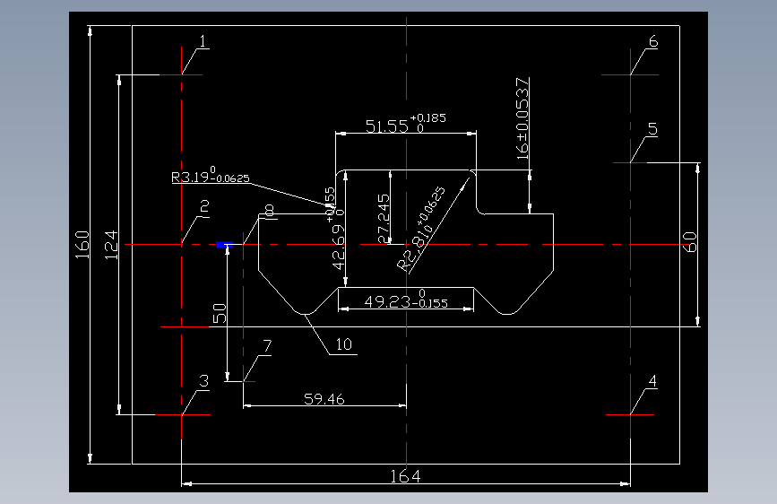Screen dimensions: 777x504
Task: Select the 124 vertical dimension text
Action: [111, 245]
